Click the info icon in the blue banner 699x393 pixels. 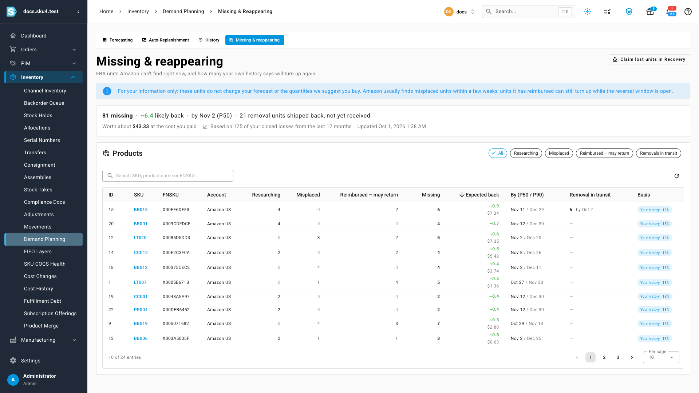coord(107,91)
